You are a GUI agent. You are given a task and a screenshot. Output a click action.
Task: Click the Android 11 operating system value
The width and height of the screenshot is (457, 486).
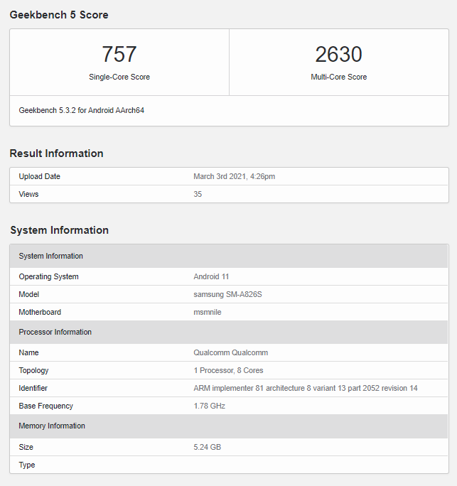click(211, 276)
